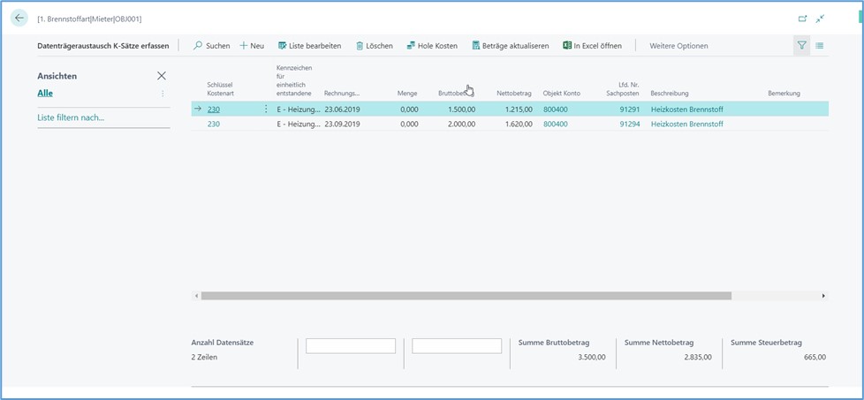The height and width of the screenshot is (400, 864).
Task: Open Lfd. Nr. Sachposten 91294 link
Action: pos(629,125)
